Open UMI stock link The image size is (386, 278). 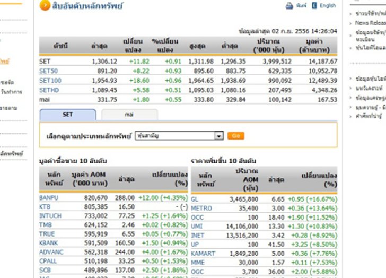(197, 227)
